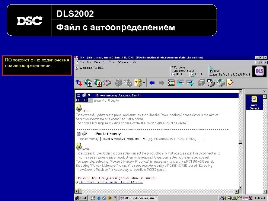
Task: Click the print preview printer icon
Action: click(x=211, y=83)
